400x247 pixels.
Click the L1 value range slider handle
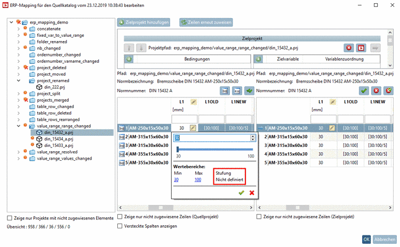pyautogui.click(x=178, y=150)
